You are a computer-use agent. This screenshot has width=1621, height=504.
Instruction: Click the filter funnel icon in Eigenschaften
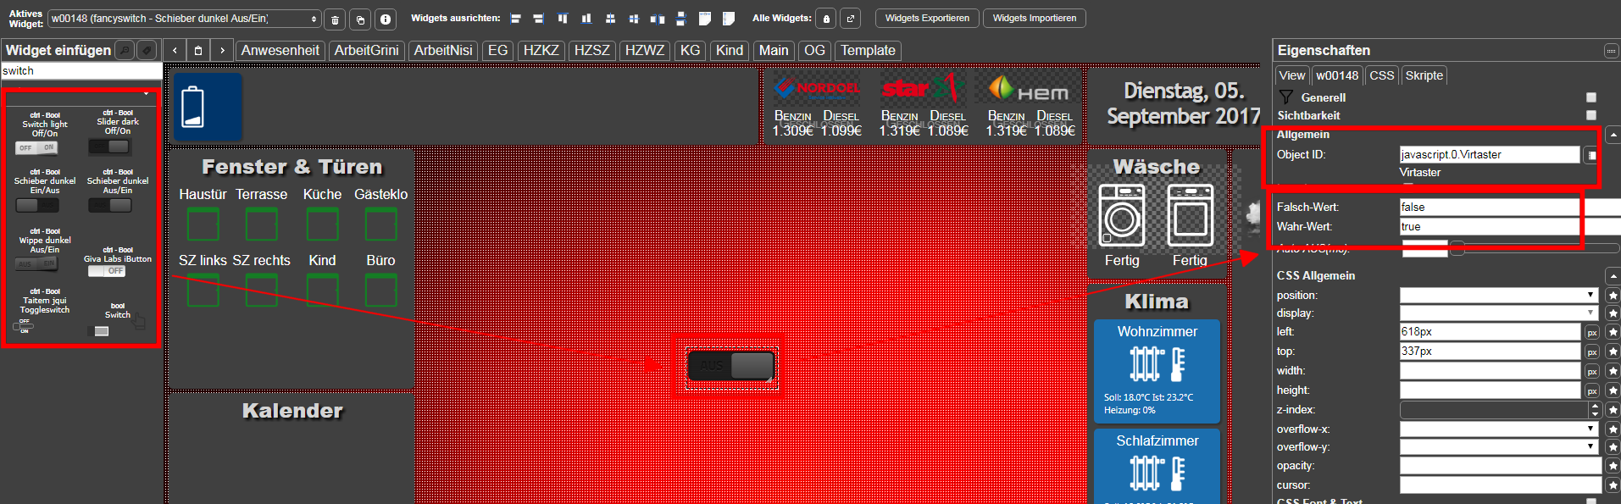click(1286, 97)
